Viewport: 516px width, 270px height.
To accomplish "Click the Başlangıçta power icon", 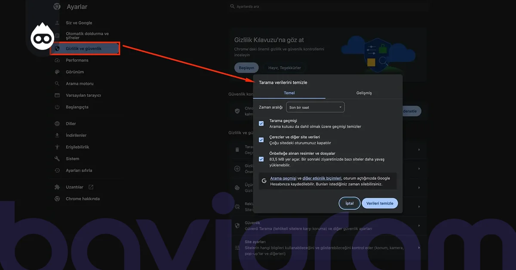I will coord(57,107).
